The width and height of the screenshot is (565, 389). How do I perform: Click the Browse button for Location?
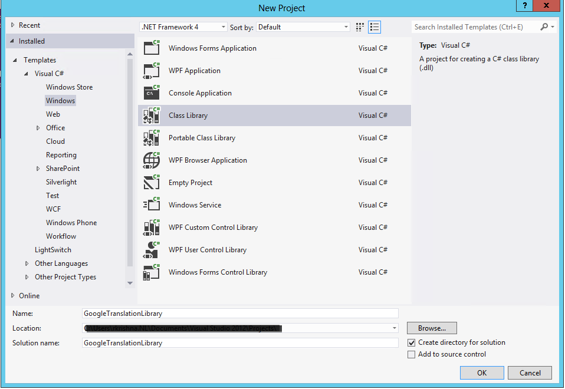tap(431, 328)
